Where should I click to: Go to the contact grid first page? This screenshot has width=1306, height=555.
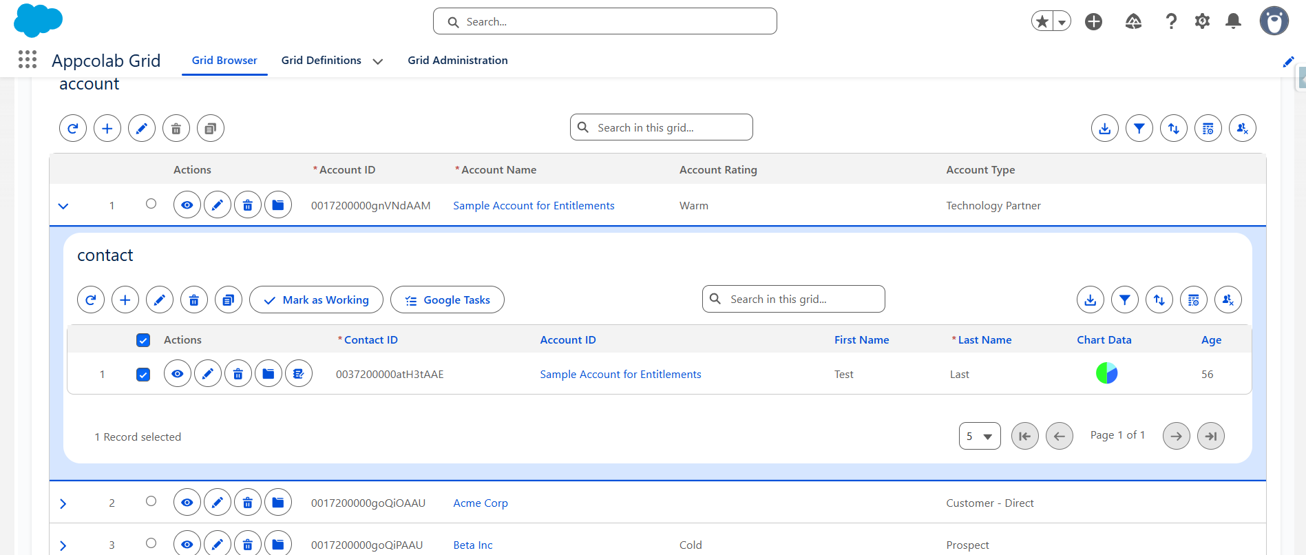point(1025,436)
